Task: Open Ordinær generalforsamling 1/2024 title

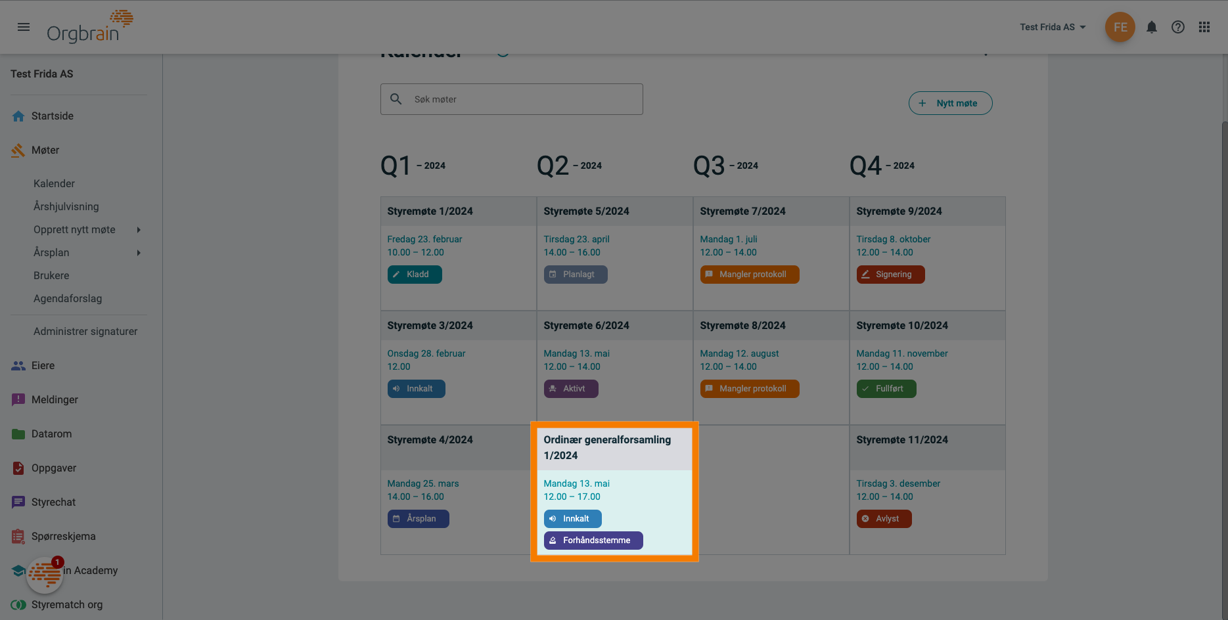Action: pos(607,448)
